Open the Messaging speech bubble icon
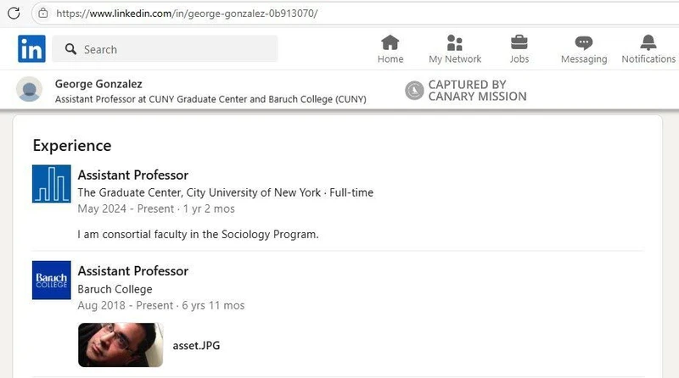 coord(584,42)
